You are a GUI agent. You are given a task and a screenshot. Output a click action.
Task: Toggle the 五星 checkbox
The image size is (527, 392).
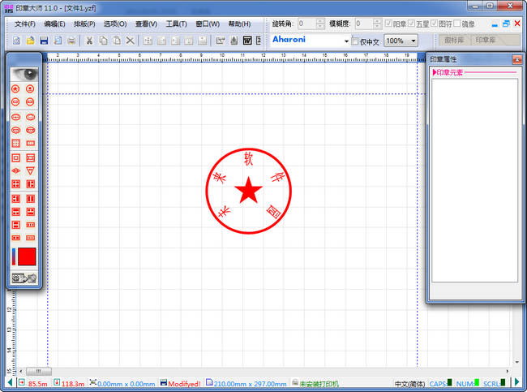pyautogui.click(x=411, y=24)
